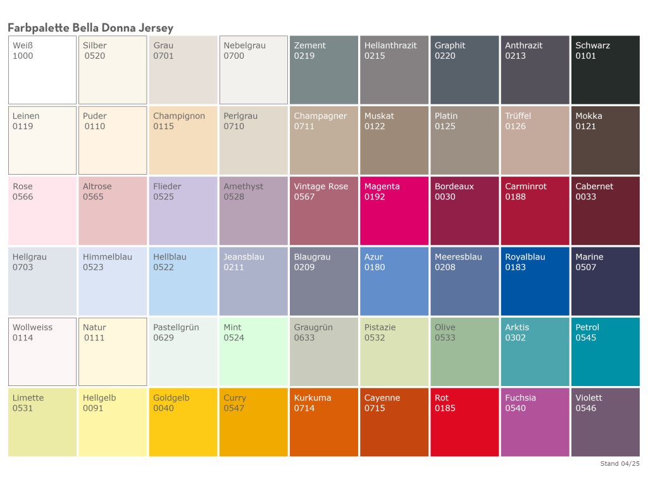Choose the Goldgelb 0040 color tile
Screen dimensions: 648x486
(x=183, y=422)
